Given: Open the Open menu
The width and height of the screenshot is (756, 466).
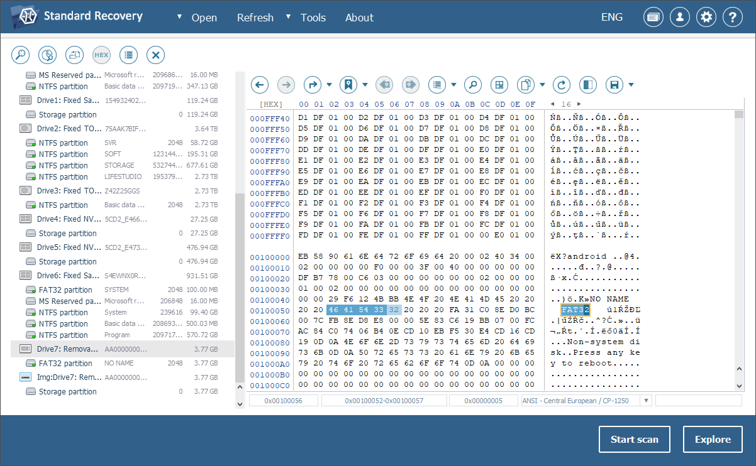Looking at the screenshot, I should (x=204, y=18).
